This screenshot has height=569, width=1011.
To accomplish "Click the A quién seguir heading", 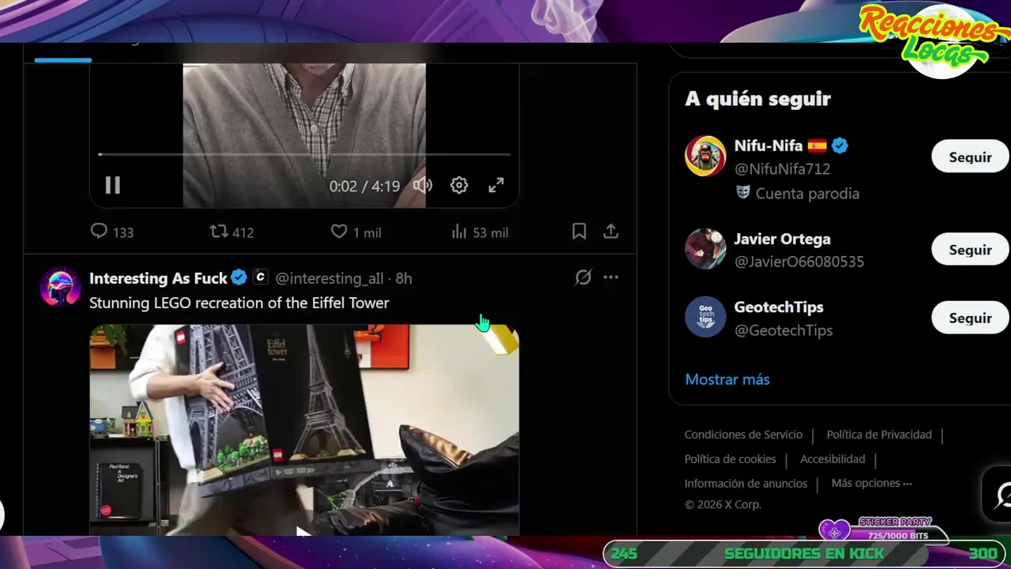I will pyautogui.click(x=757, y=99).
